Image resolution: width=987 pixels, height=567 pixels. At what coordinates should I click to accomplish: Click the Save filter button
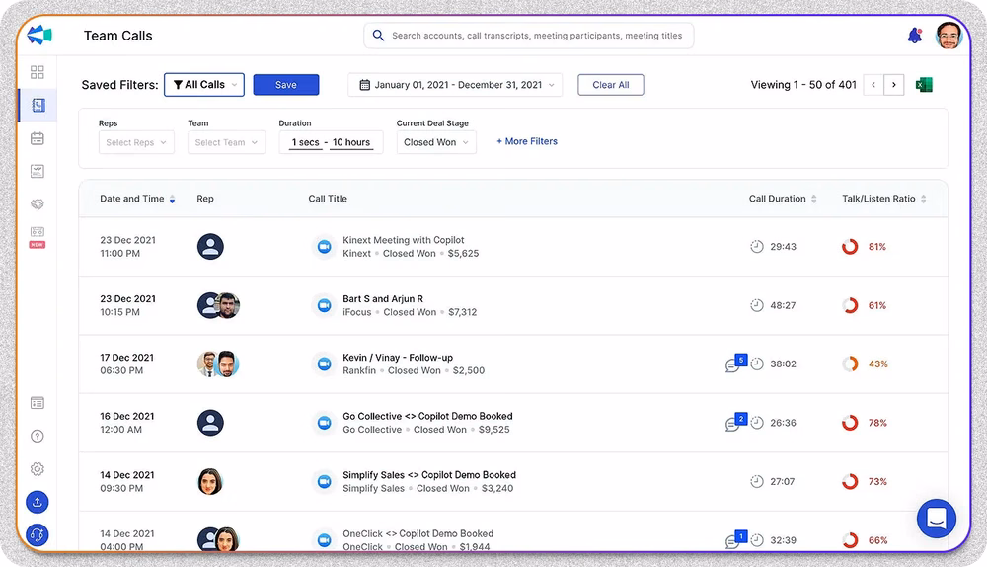[x=286, y=84]
